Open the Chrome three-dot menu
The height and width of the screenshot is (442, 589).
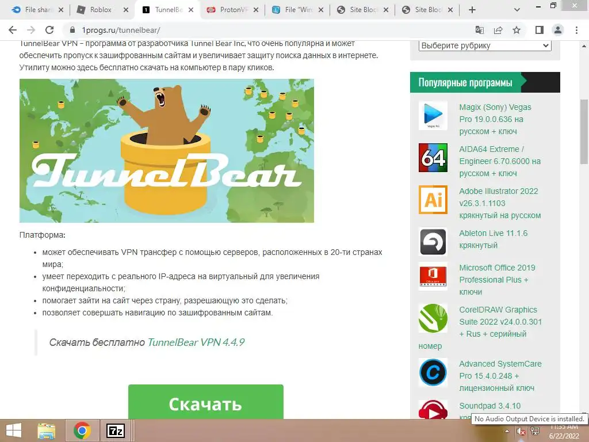click(x=576, y=30)
